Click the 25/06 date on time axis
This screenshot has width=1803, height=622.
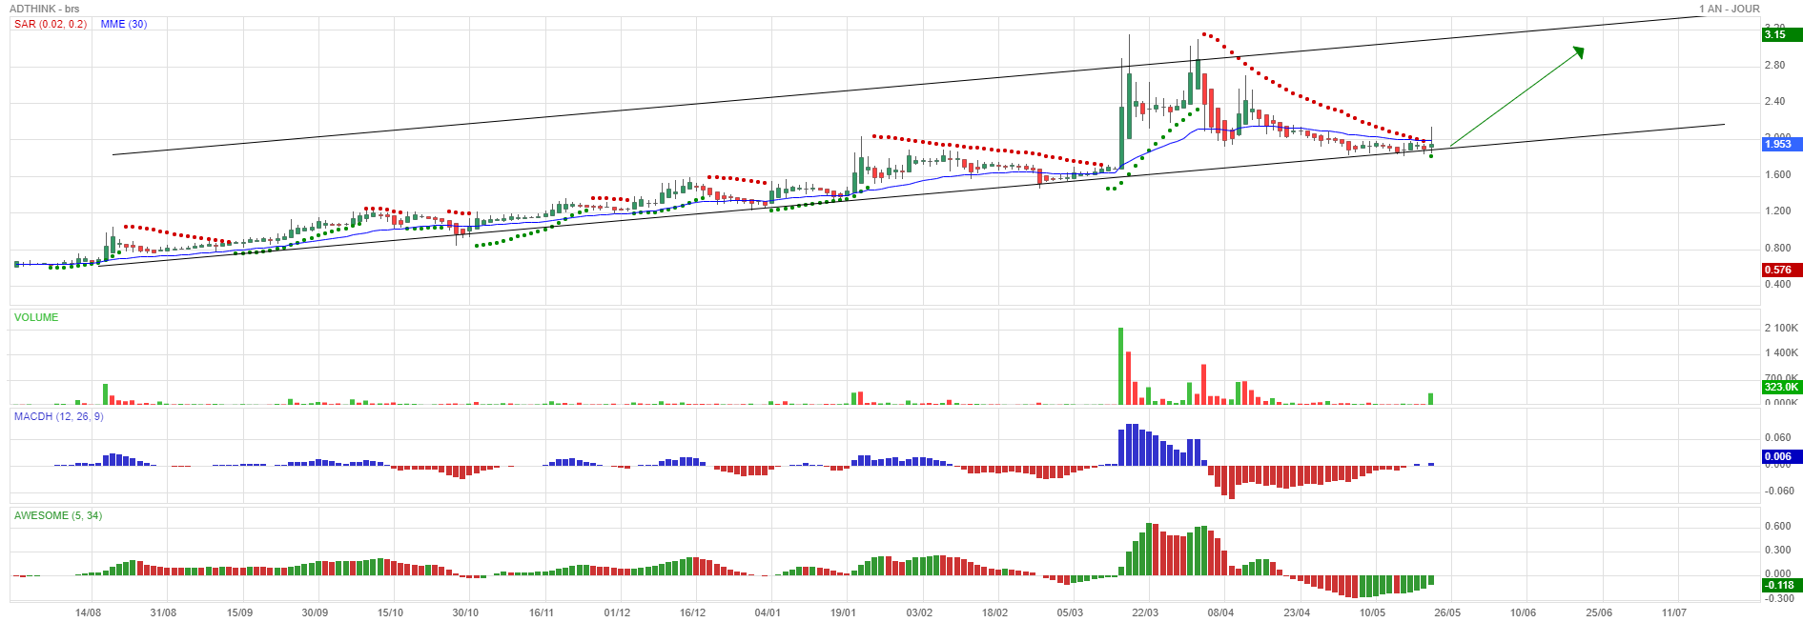[1599, 612]
